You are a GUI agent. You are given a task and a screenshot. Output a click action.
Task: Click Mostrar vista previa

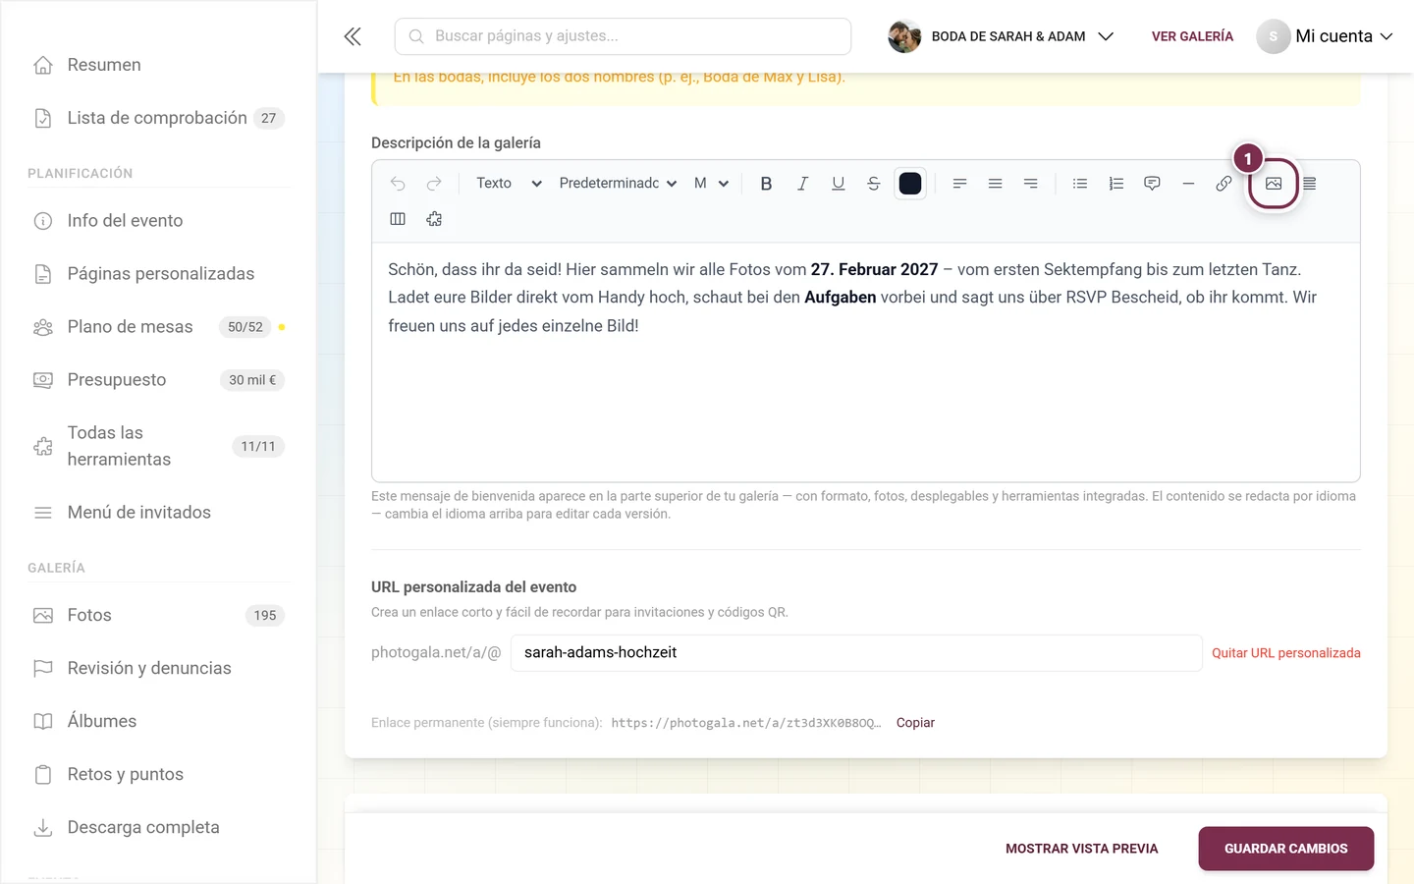click(x=1081, y=849)
